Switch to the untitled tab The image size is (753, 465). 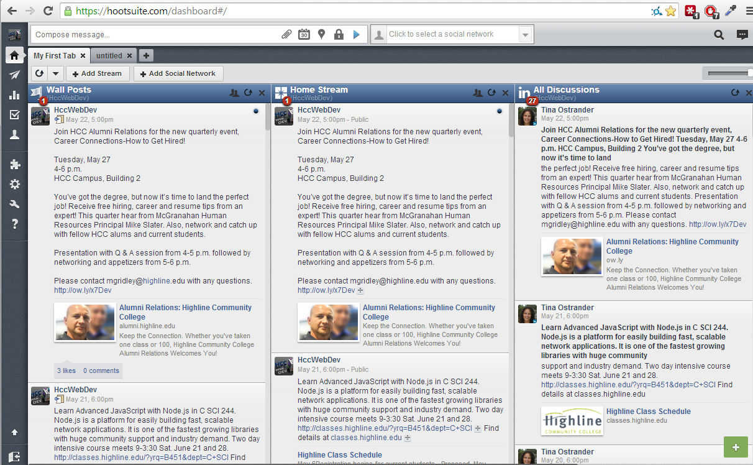coord(109,55)
